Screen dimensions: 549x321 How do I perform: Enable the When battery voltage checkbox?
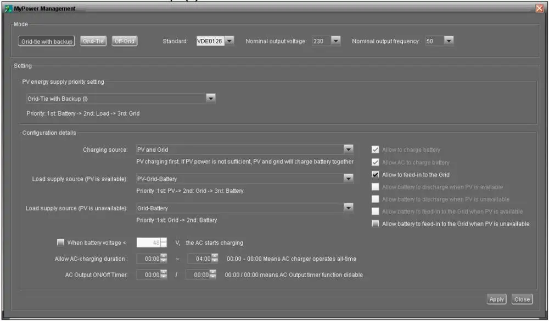pos(60,243)
